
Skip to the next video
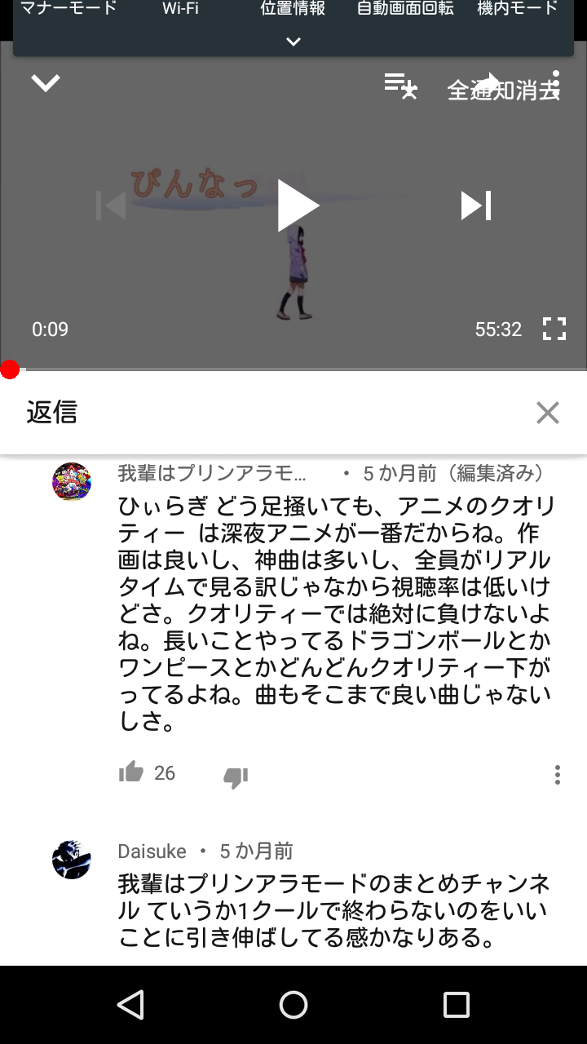click(x=476, y=206)
